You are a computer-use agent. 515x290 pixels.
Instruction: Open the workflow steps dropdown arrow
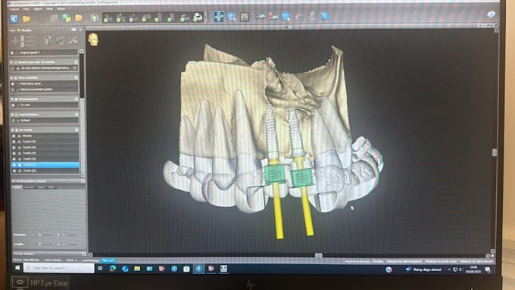(x=206, y=17)
